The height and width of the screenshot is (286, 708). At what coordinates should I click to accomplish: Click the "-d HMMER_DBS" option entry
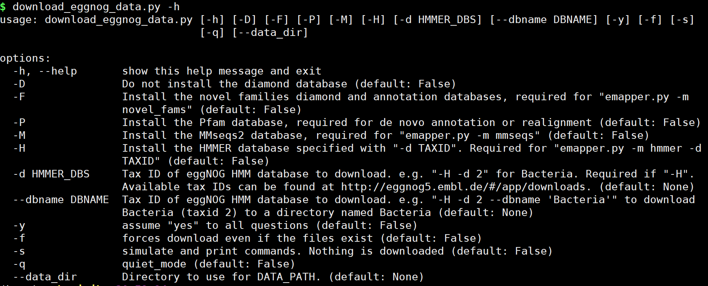pyautogui.click(x=52, y=174)
